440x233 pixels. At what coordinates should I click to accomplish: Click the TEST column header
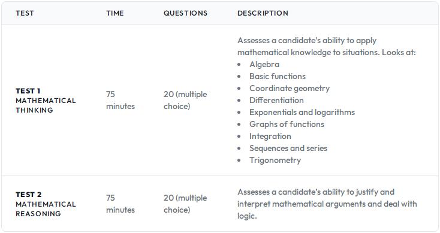point(25,13)
